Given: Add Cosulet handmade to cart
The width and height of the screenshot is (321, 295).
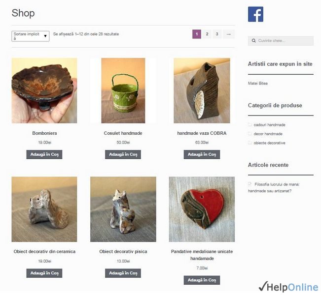Looking at the screenshot, I should coord(123,154).
